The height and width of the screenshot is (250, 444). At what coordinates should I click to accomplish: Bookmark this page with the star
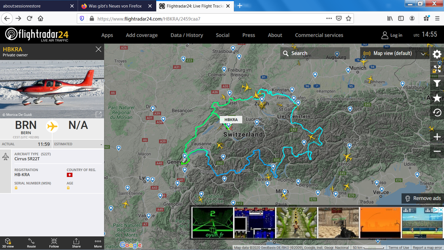[x=348, y=19]
